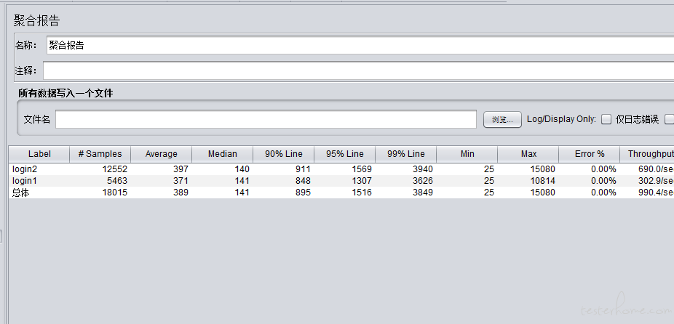
Task: Click the Throughput column header
Action: [x=648, y=154]
